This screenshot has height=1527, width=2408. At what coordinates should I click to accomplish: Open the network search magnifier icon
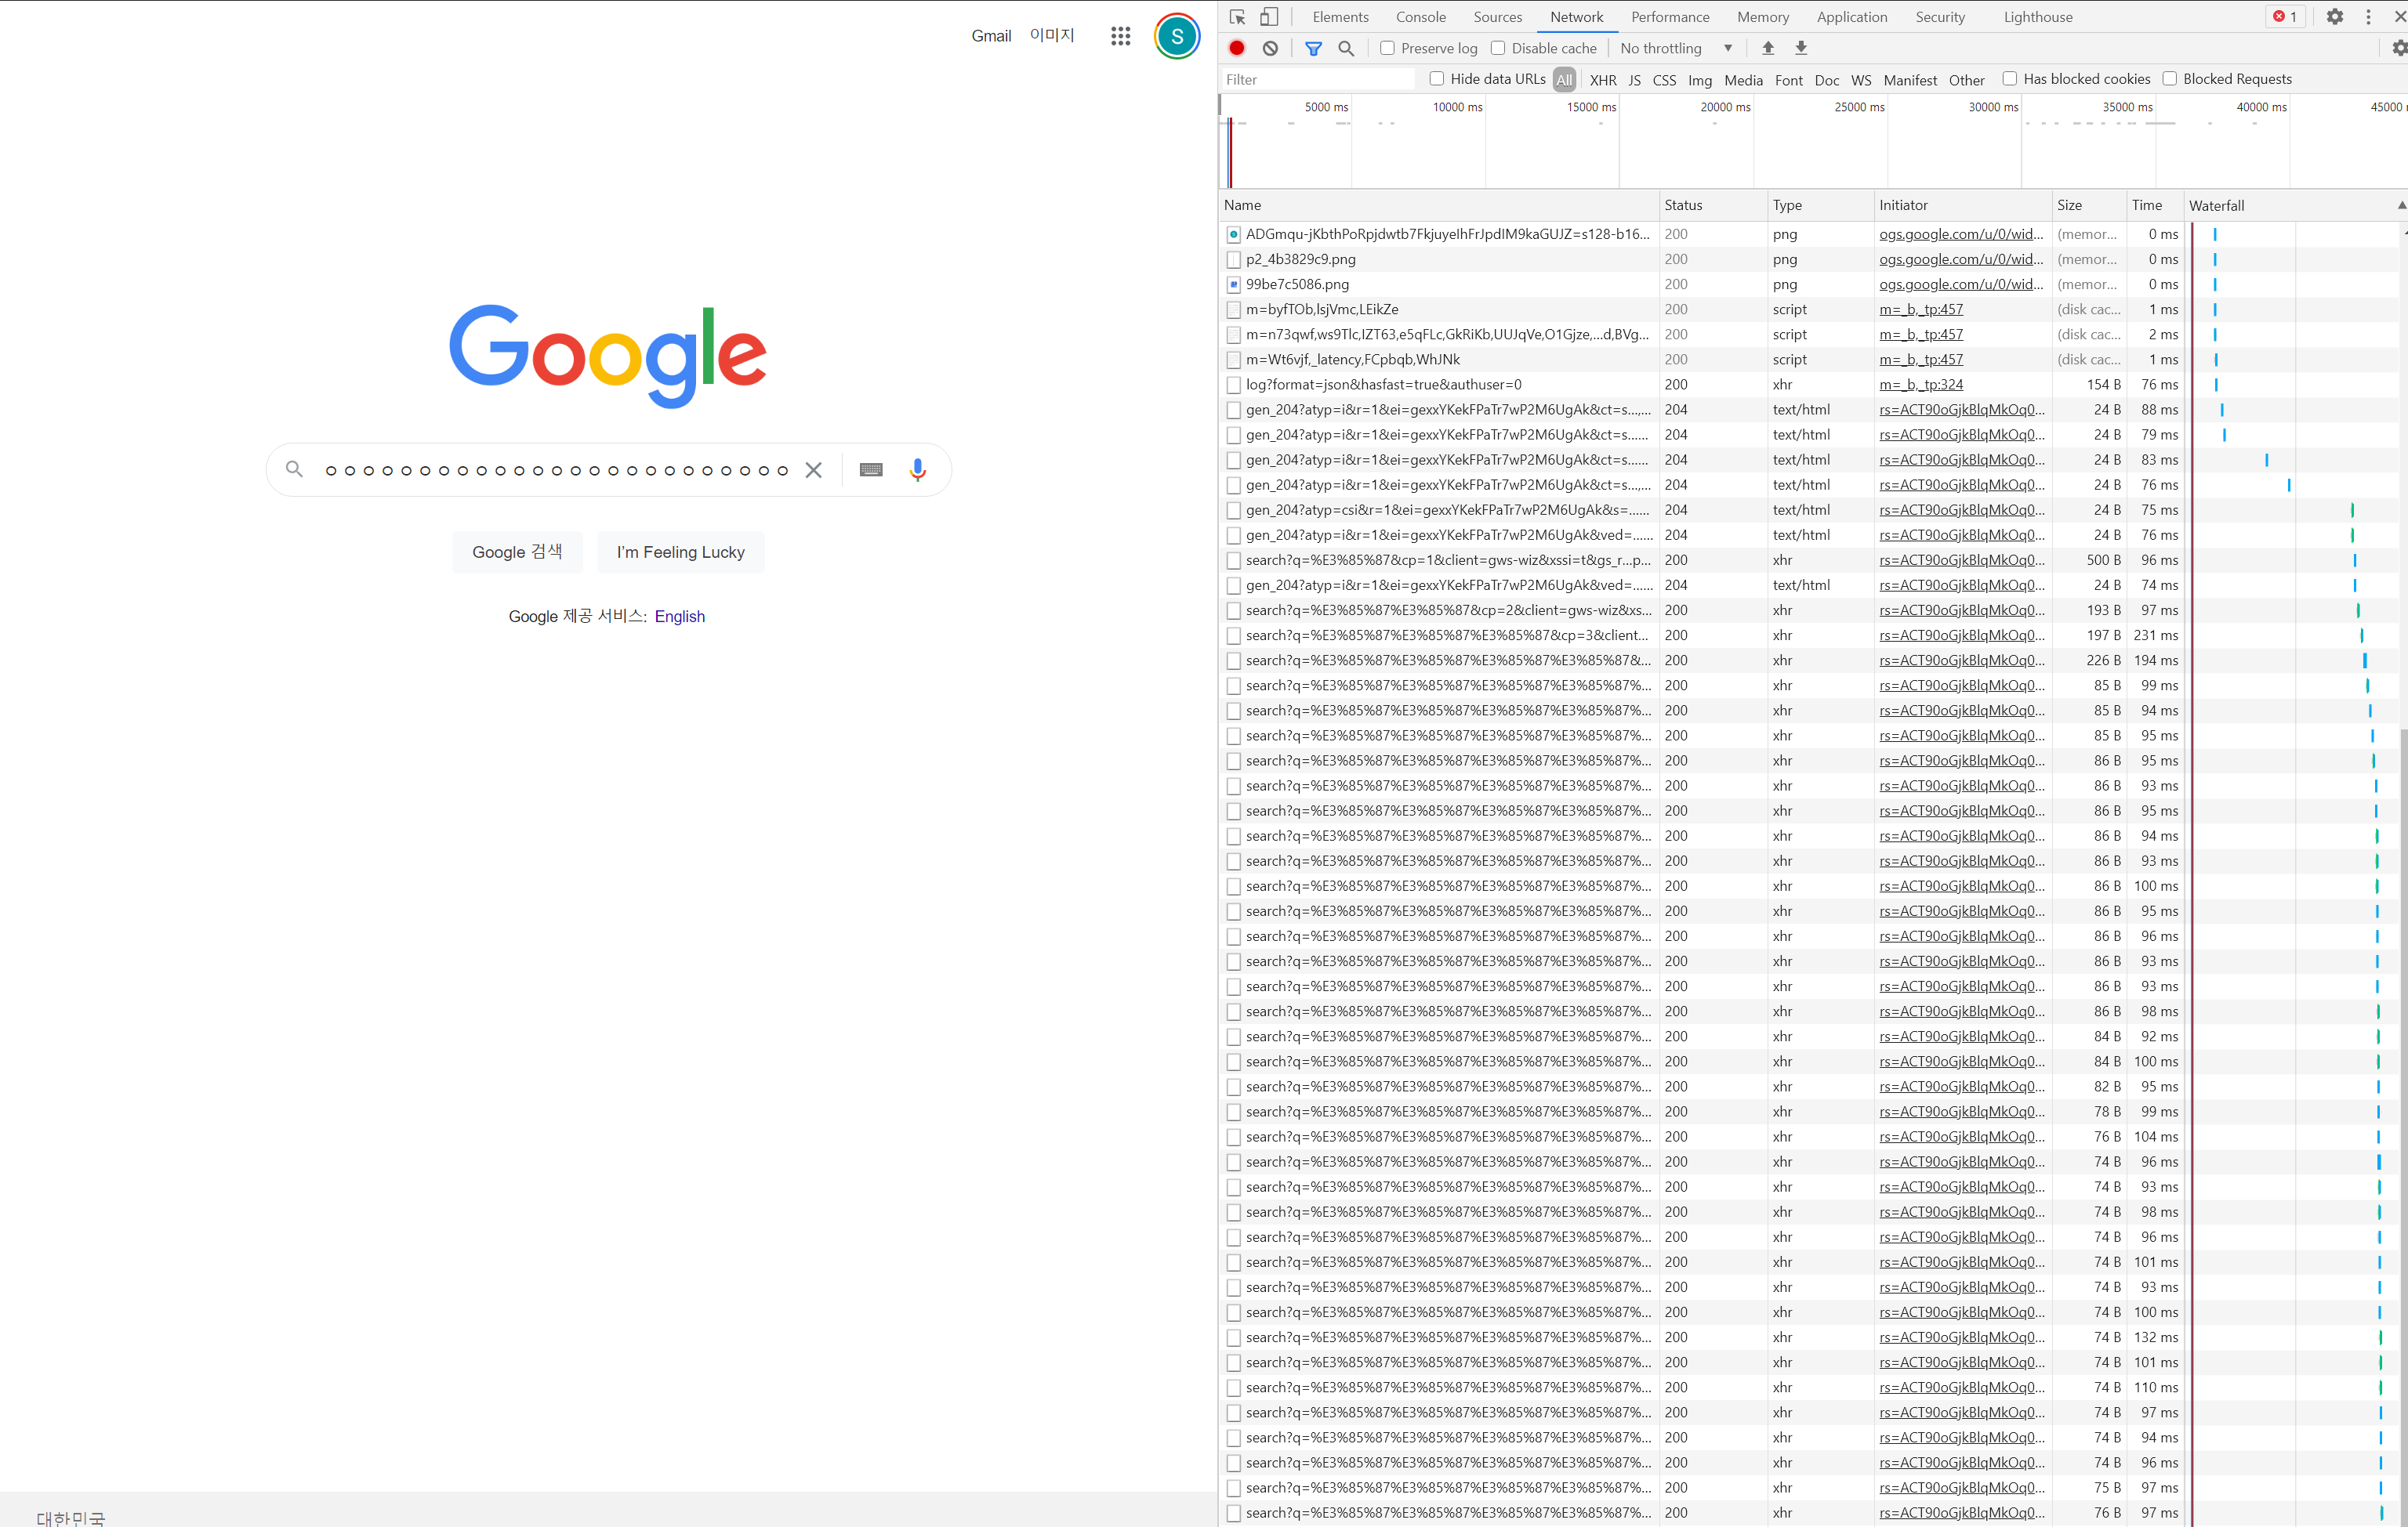tap(1346, 48)
